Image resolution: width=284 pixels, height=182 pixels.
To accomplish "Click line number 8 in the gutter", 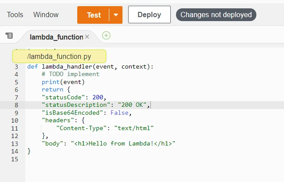I will pyautogui.click(x=16, y=105).
